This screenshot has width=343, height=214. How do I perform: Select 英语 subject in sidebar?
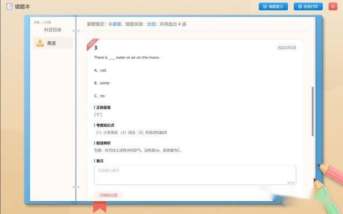tap(53, 43)
